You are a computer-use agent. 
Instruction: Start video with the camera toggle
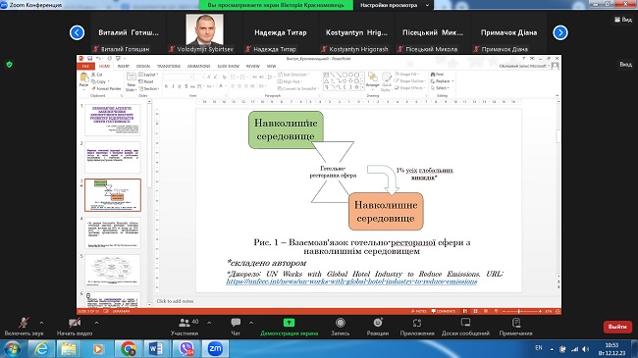[x=75, y=323]
